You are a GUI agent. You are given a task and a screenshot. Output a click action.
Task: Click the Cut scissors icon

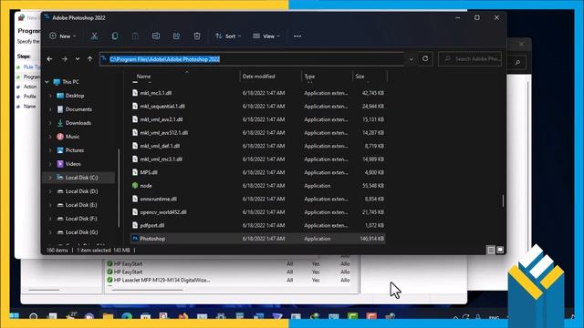point(94,36)
